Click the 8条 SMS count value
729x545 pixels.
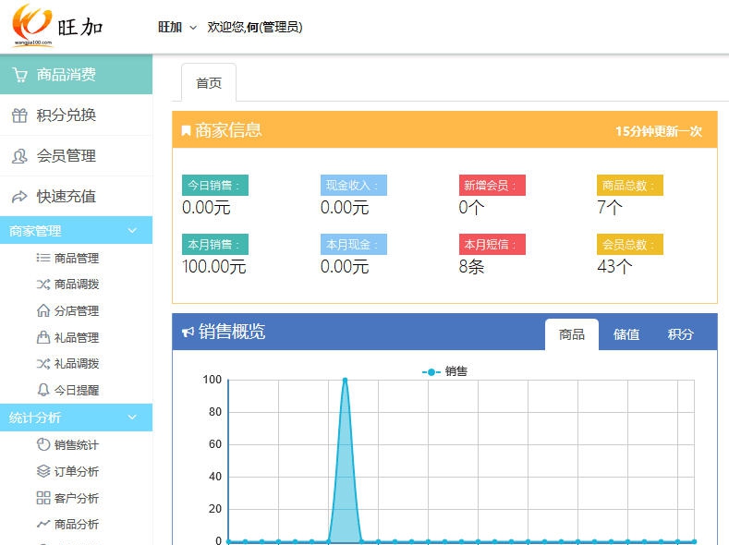point(471,267)
